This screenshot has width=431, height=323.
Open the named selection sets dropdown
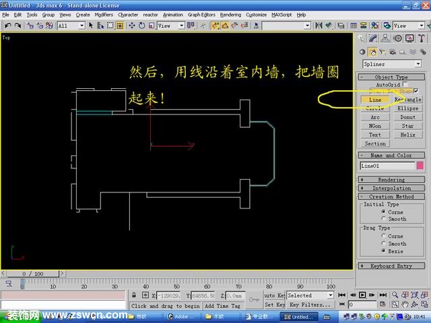point(286,26)
